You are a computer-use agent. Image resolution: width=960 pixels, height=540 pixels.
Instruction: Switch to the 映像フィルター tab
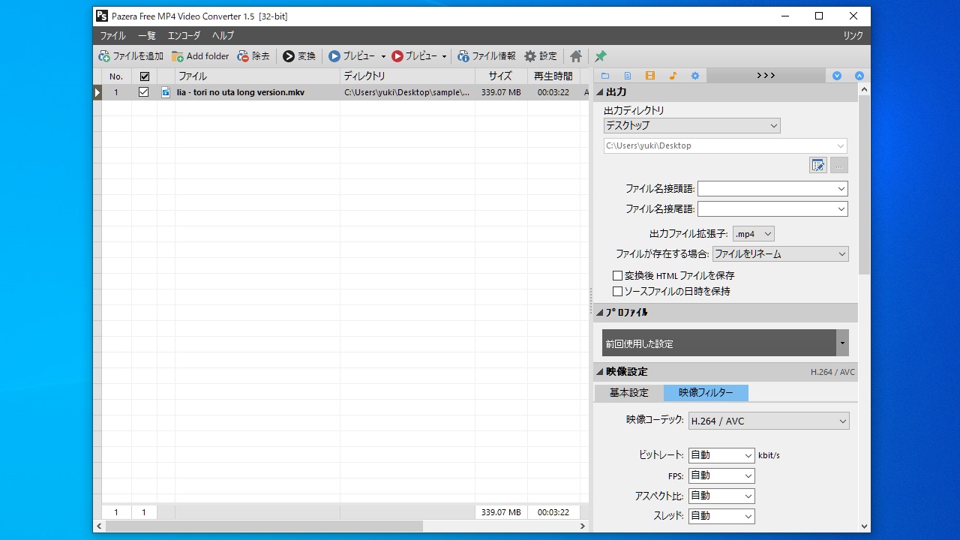(706, 392)
